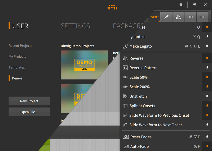The width and height of the screenshot is (212, 151).
Task: Open the first demo project thumbnail
Action: tap(84, 65)
